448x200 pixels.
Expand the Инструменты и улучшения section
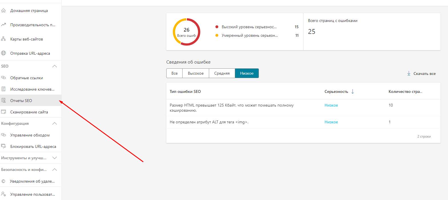coord(55,158)
